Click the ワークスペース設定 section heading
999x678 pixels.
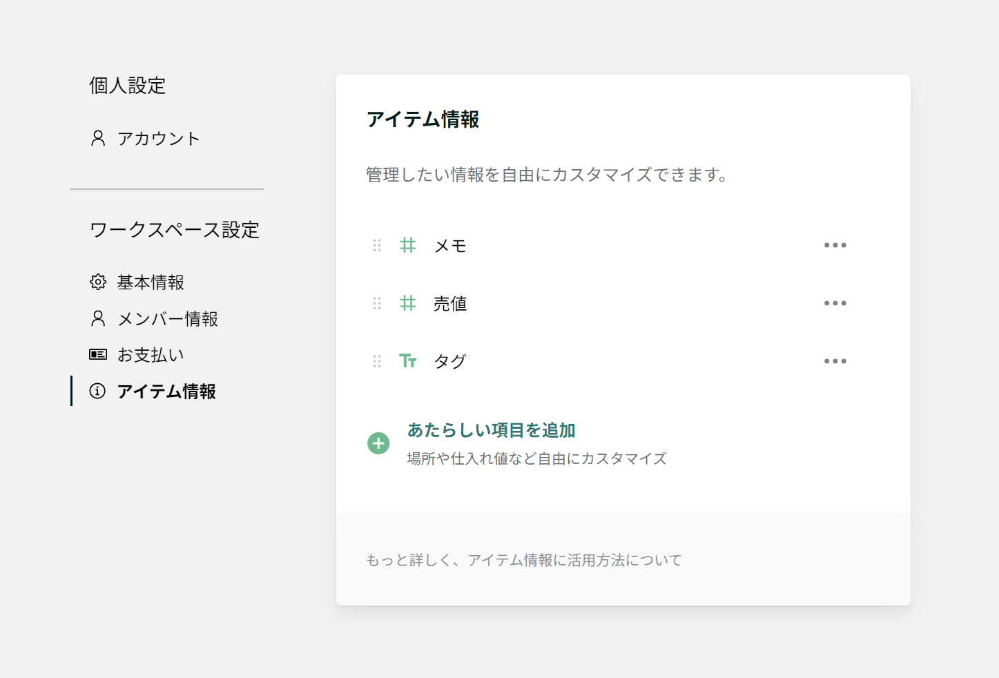(x=175, y=230)
